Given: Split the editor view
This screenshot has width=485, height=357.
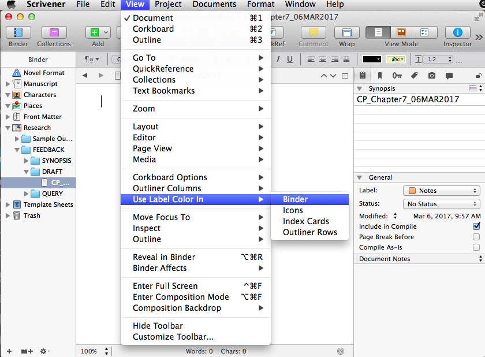Looking at the screenshot, I should click(x=345, y=76).
